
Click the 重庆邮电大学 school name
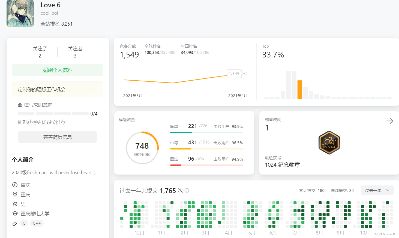click(x=35, y=213)
